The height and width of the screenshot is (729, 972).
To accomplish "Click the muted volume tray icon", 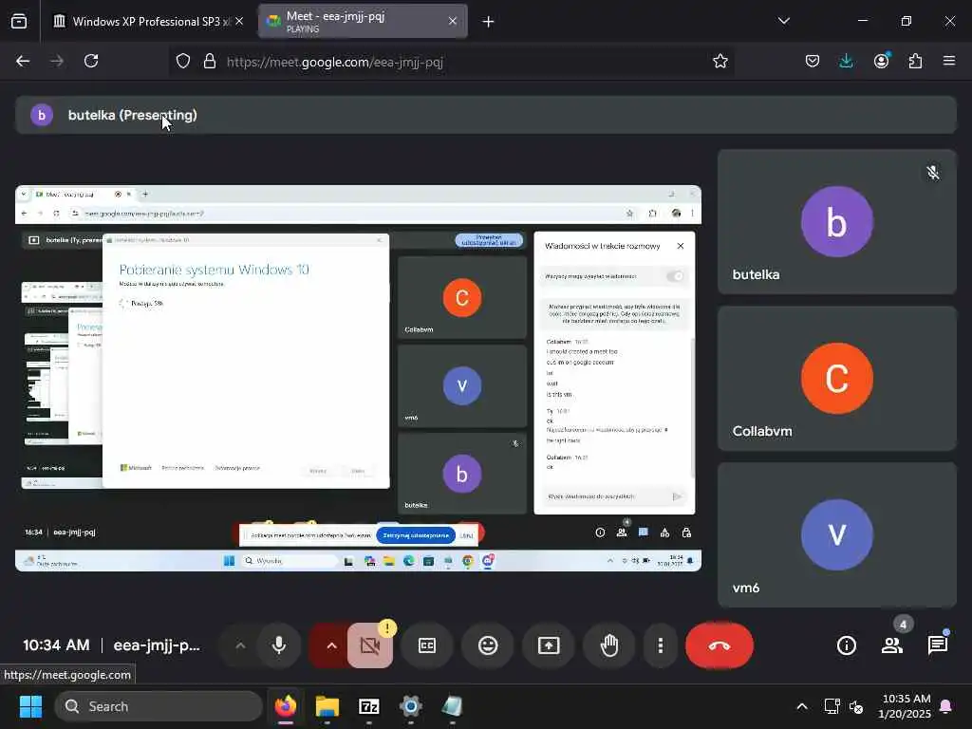I will tap(856, 706).
